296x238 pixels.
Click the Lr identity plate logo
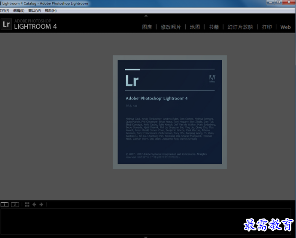pyautogui.click(x=6, y=24)
